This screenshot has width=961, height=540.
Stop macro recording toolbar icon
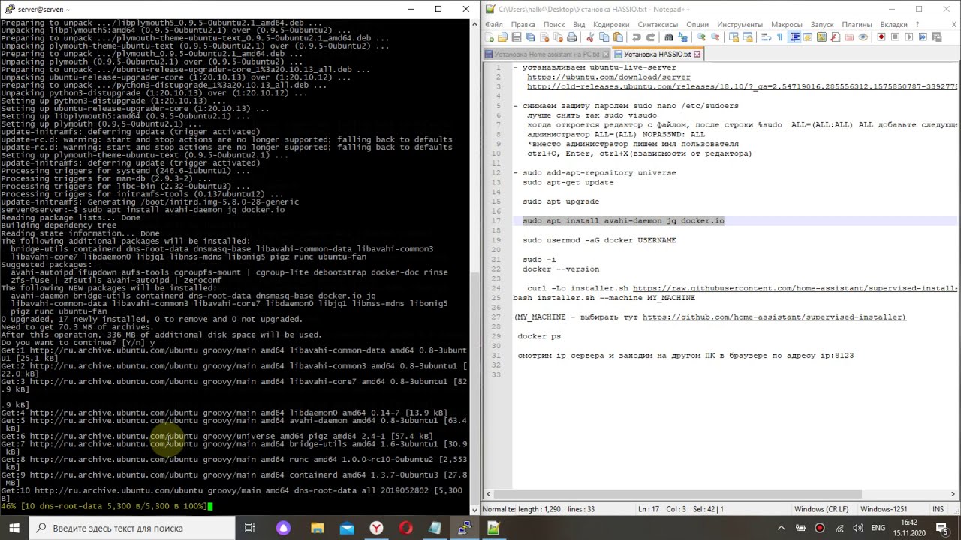click(x=895, y=37)
